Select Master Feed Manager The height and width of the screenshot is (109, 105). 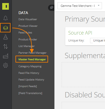tap(32, 59)
